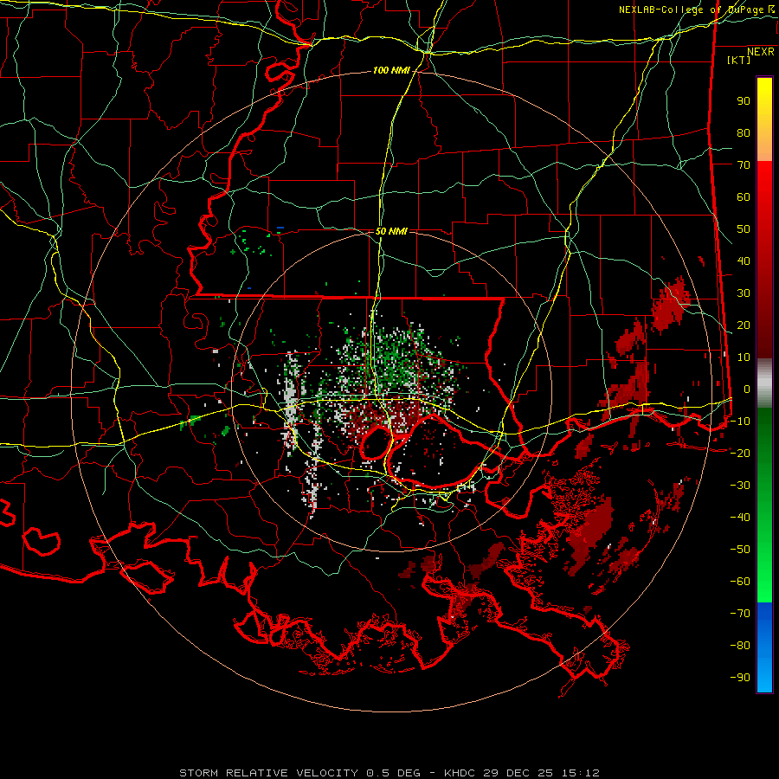779x779 pixels.
Task: Click the 100 NMI range ring label
Action: tap(391, 71)
